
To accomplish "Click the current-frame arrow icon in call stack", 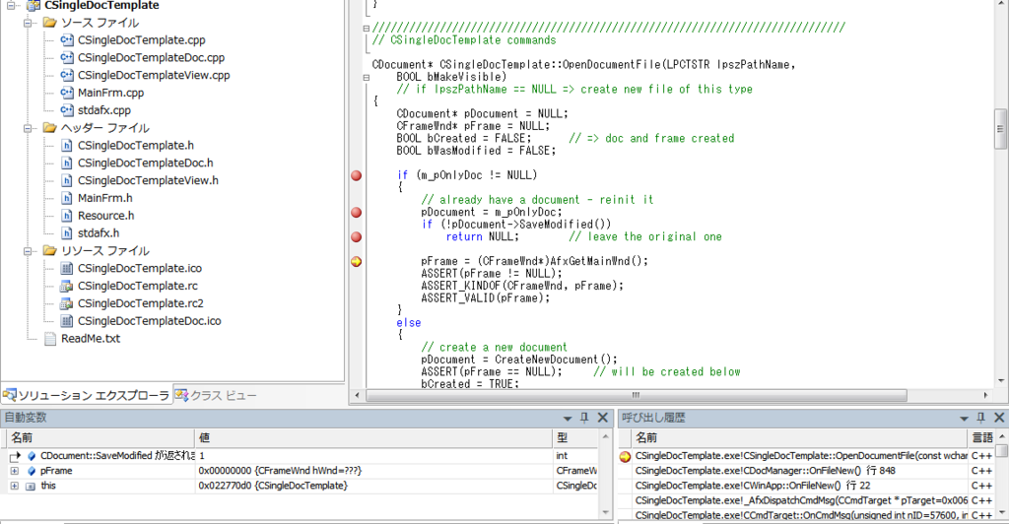I will point(625,456).
